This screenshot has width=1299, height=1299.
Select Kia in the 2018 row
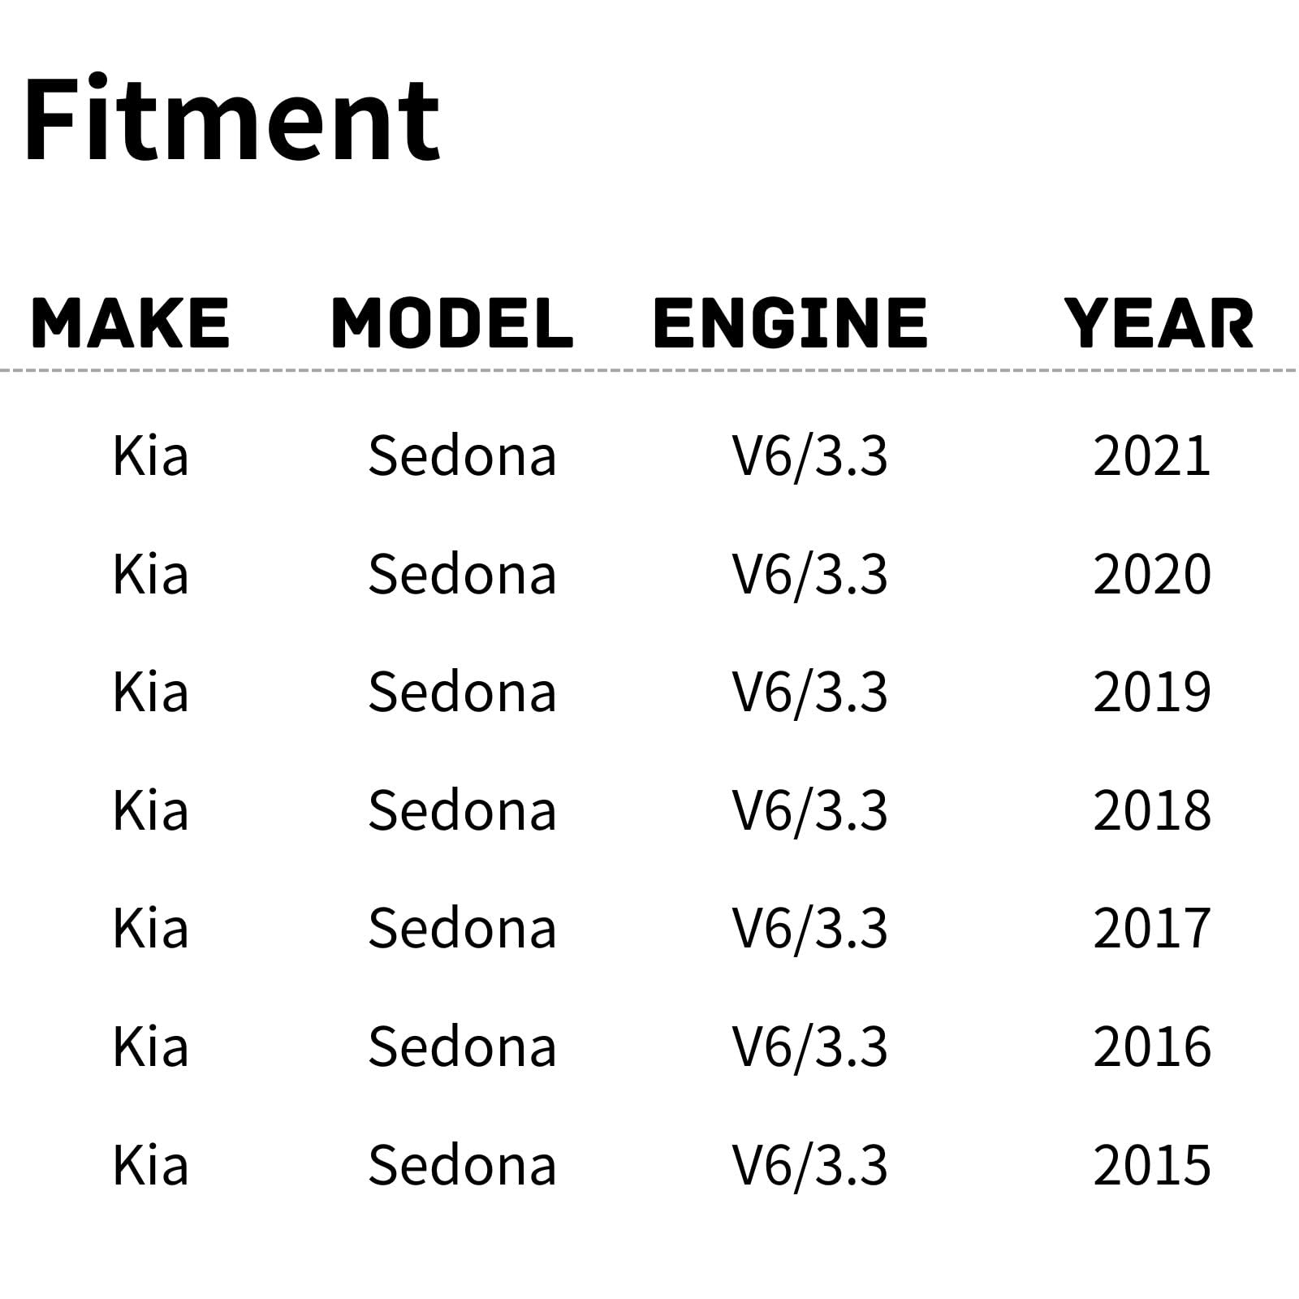click(x=151, y=811)
